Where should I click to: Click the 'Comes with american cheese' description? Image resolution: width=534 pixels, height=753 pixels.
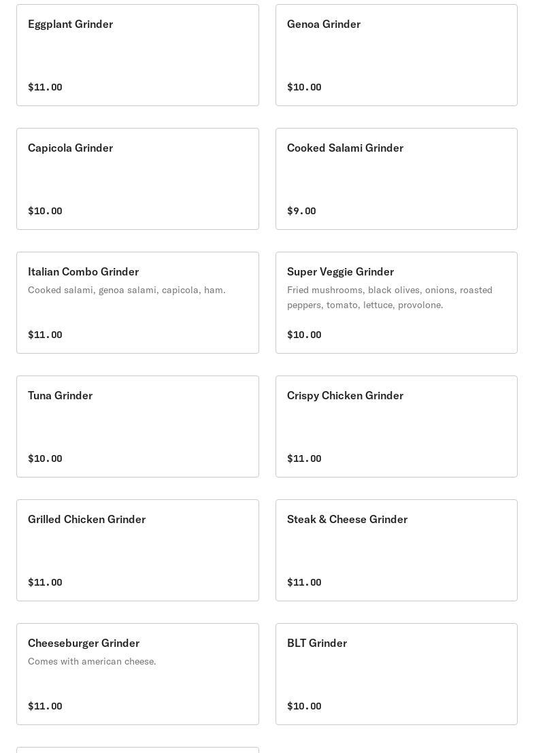(x=92, y=661)
